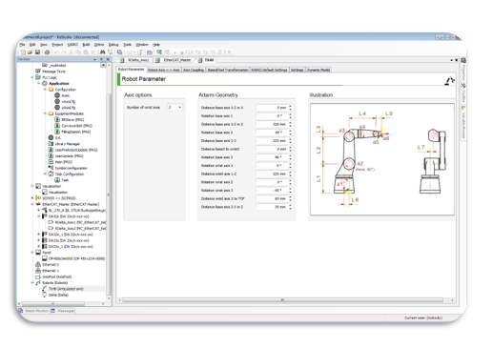
Task: Click the New file toolbar icon
Action: click(x=23, y=52)
